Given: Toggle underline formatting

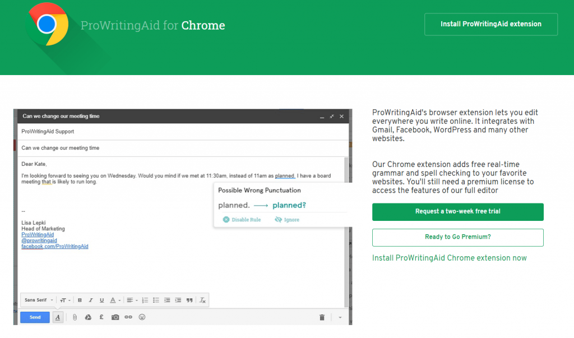Looking at the screenshot, I should [x=102, y=300].
